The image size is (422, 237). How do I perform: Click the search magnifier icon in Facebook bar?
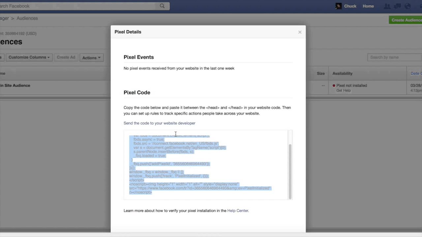tap(162, 6)
